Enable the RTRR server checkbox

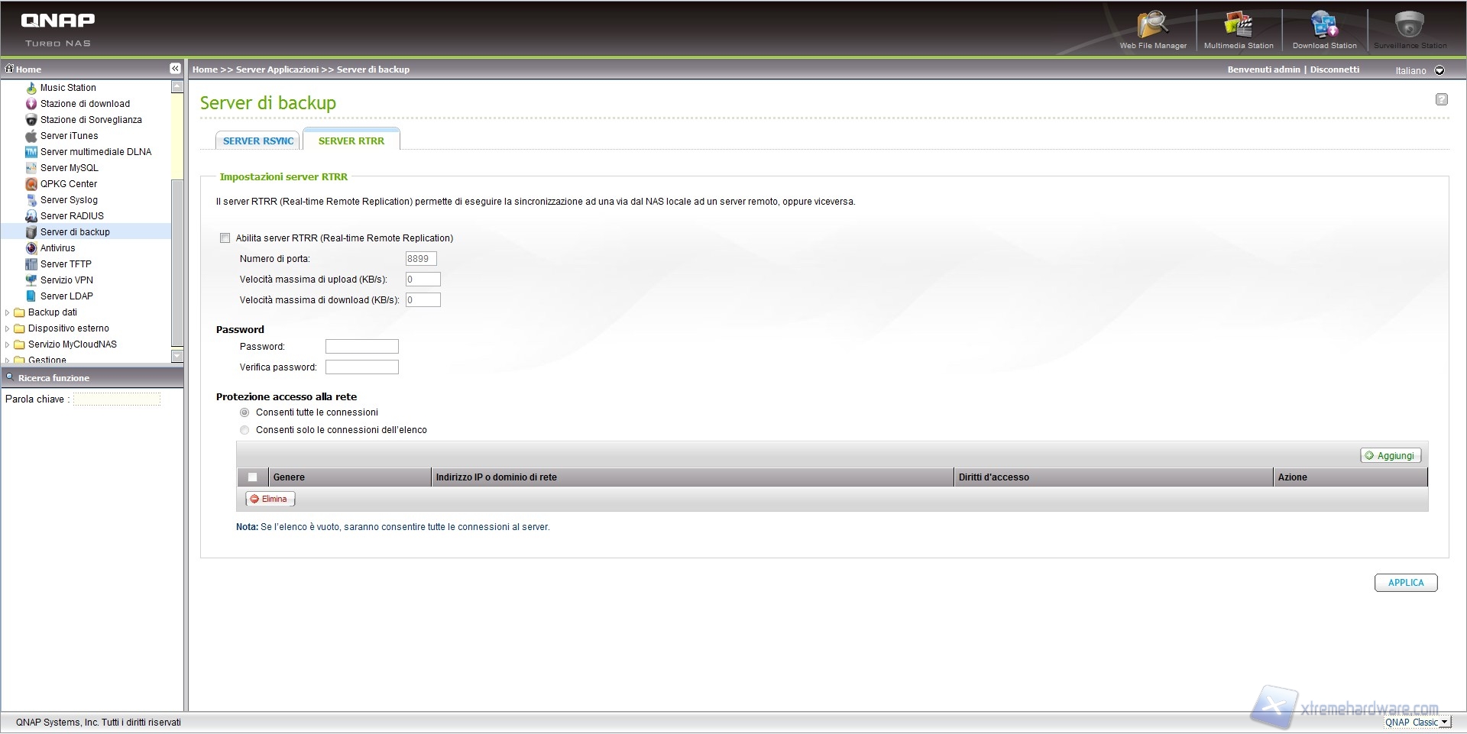coord(225,238)
